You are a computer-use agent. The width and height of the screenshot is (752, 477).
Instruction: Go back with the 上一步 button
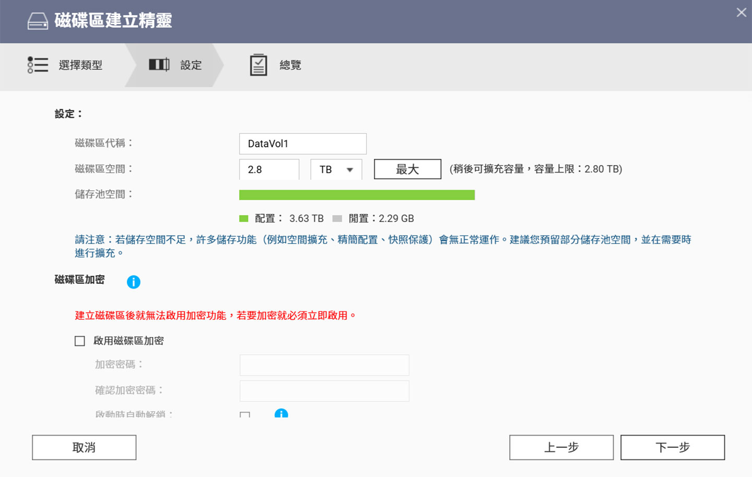point(561,448)
